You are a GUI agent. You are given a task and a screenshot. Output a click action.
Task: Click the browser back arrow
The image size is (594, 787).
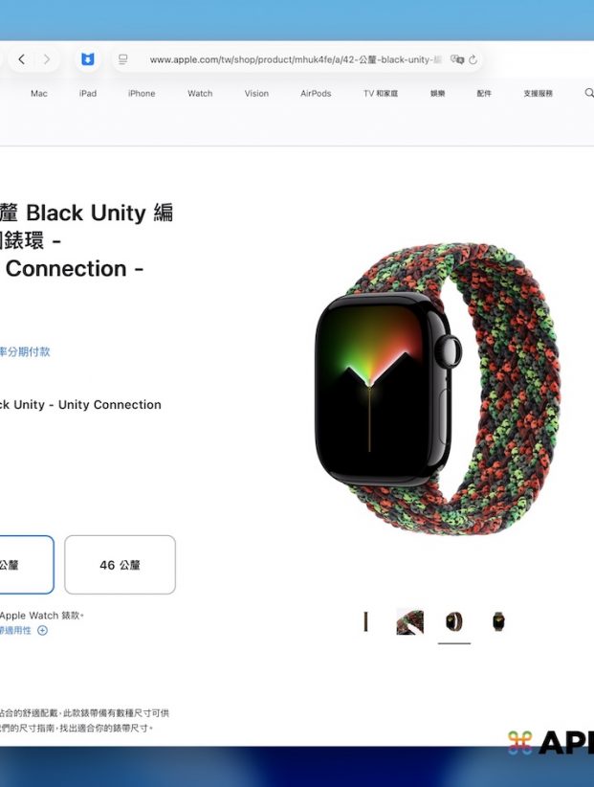tap(21, 59)
